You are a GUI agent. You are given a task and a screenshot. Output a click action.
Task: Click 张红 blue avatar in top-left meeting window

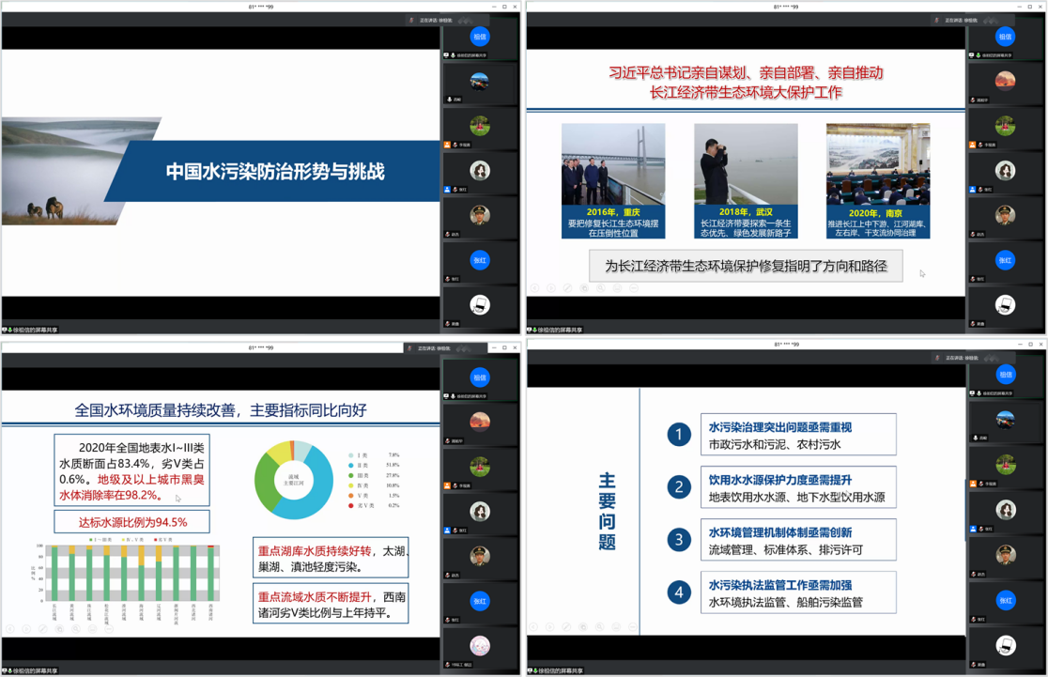pyautogui.click(x=480, y=260)
